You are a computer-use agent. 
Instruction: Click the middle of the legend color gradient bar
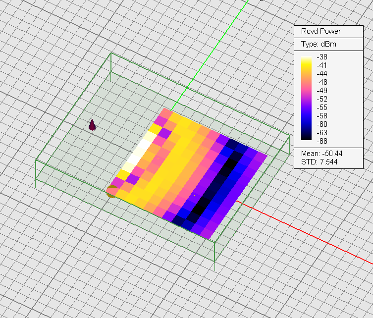307,99
